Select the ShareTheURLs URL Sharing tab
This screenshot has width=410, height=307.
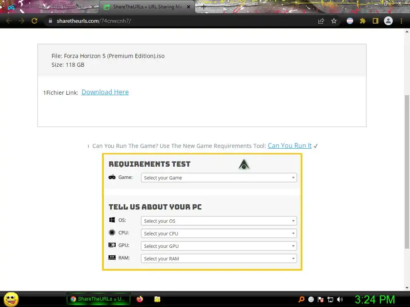[x=147, y=7]
